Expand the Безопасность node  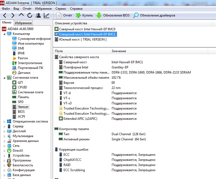tap(4, 165)
